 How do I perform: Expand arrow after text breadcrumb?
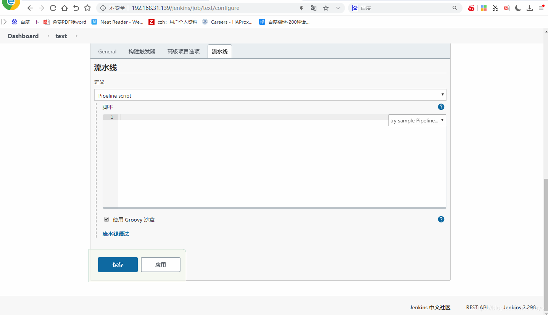pos(76,36)
